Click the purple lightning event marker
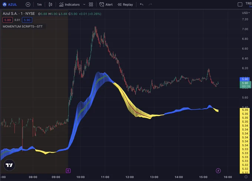 pyautogui.click(x=218, y=171)
